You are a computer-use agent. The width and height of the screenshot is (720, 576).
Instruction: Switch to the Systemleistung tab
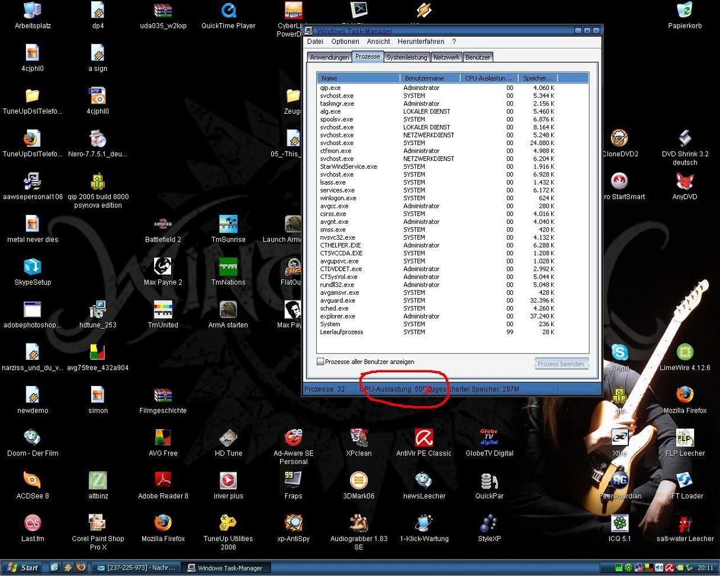(407, 57)
